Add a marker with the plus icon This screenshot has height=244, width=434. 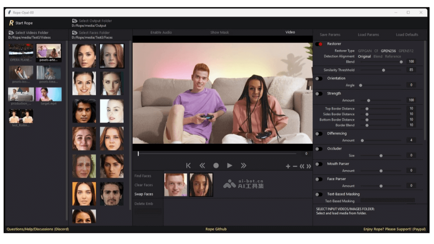(x=288, y=166)
